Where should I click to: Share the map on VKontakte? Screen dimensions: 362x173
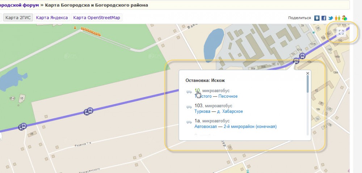[317, 18]
